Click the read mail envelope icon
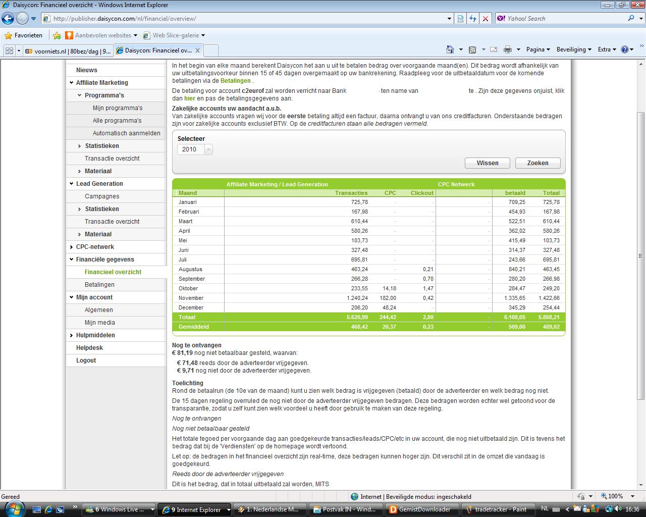Screen dimensions: 646x517 pyautogui.click(x=494, y=49)
